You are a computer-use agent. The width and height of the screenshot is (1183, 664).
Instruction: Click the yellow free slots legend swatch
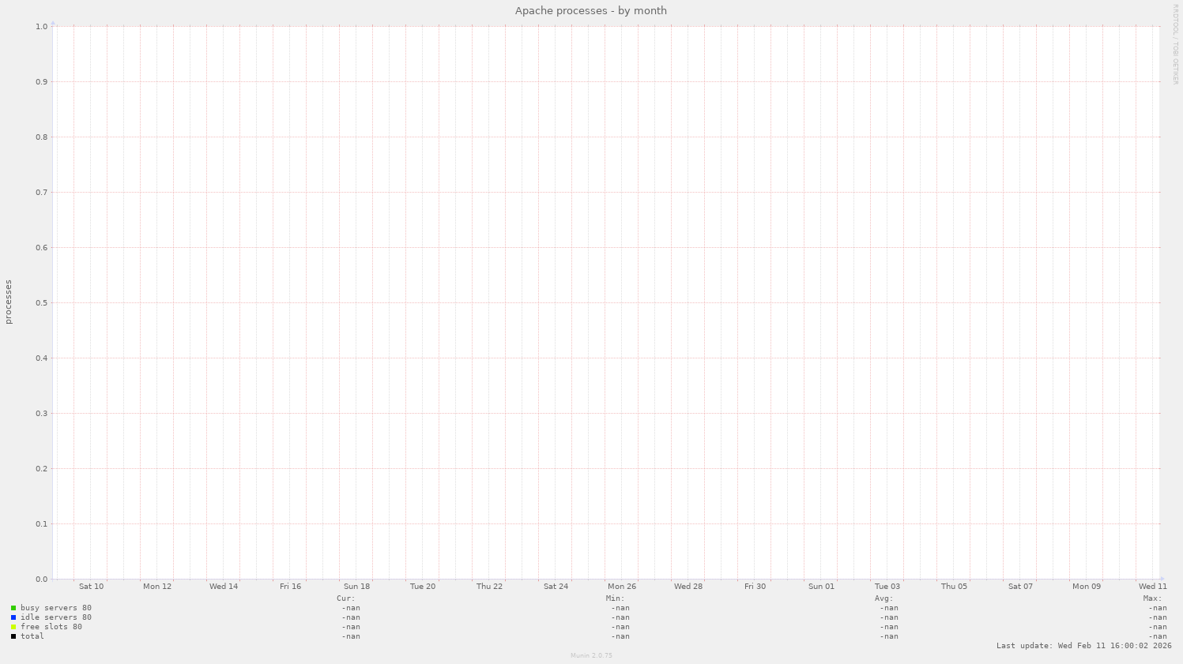click(13, 626)
